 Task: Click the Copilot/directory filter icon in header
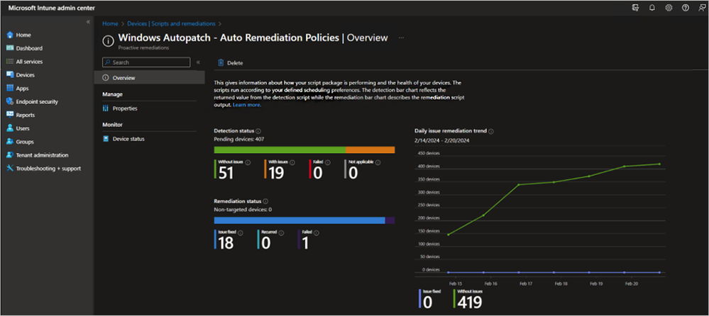[x=635, y=8]
